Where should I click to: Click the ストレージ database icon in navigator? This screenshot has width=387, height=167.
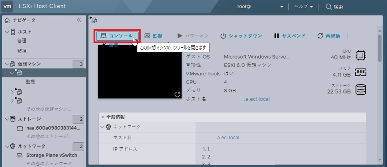[x=13, y=119]
